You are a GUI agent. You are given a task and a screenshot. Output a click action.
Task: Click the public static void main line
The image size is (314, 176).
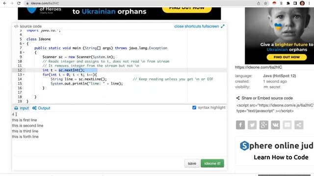(101, 48)
